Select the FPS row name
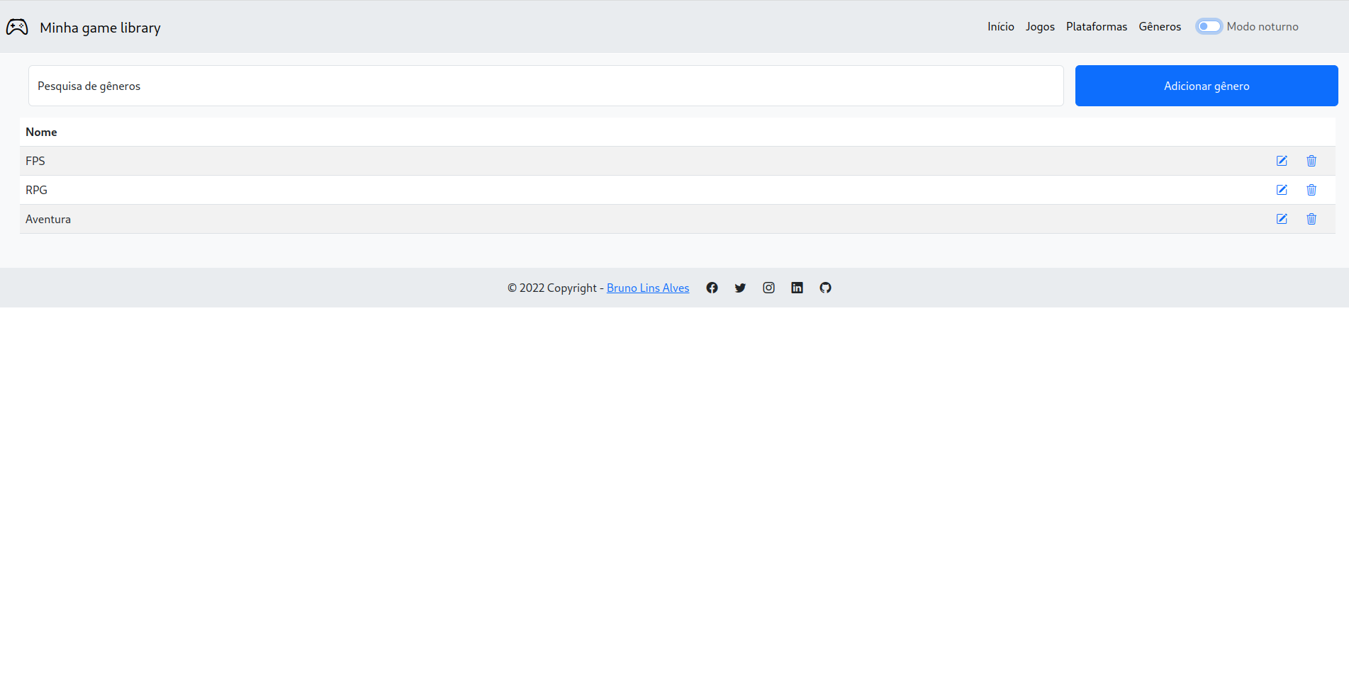The height and width of the screenshot is (690, 1349). coord(35,161)
